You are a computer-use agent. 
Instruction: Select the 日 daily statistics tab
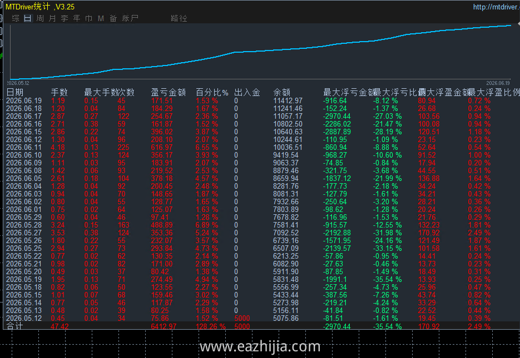27,18
